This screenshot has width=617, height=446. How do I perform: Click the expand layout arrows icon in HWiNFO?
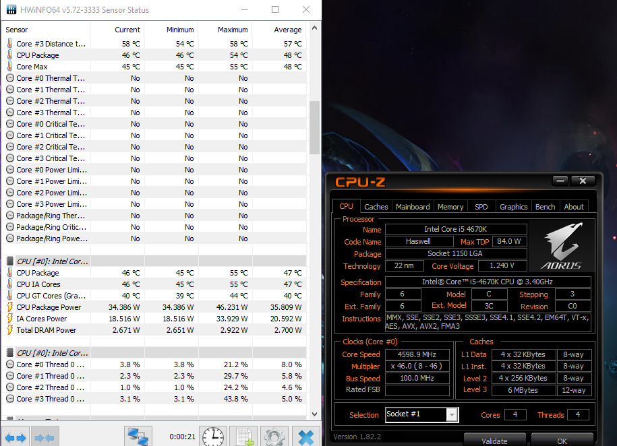[16, 437]
